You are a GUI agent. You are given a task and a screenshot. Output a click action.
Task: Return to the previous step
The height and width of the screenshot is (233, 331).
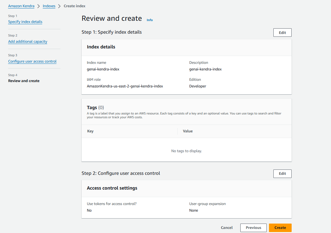tap(253, 227)
